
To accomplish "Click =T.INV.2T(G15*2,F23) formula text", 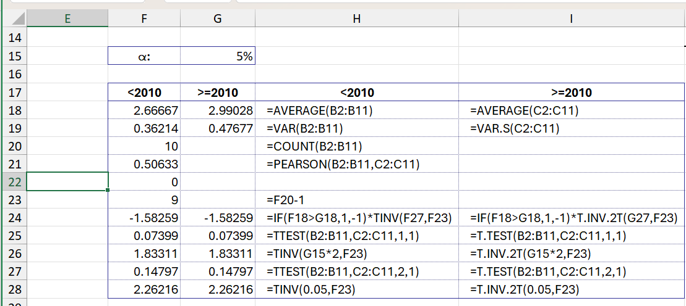I will [x=531, y=254].
